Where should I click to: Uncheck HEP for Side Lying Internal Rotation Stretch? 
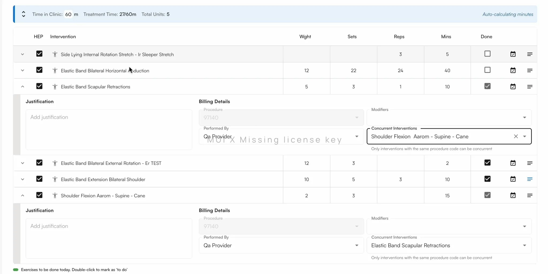coord(39,54)
